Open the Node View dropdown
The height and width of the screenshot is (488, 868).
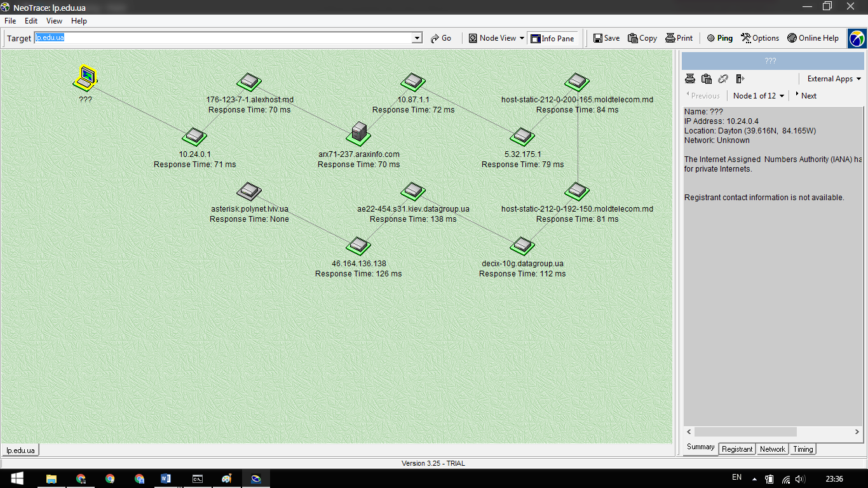[497, 38]
